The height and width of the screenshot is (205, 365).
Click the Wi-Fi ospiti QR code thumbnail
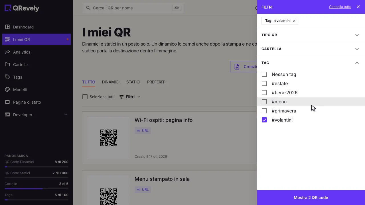[x=109, y=138]
